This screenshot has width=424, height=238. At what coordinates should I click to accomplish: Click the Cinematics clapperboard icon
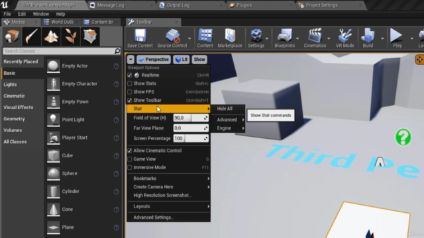tap(315, 36)
